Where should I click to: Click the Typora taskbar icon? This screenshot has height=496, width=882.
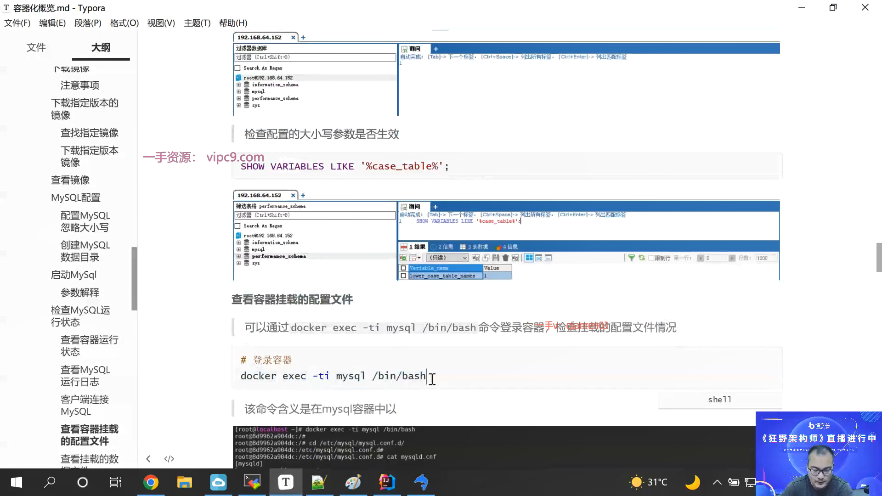[x=285, y=482]
